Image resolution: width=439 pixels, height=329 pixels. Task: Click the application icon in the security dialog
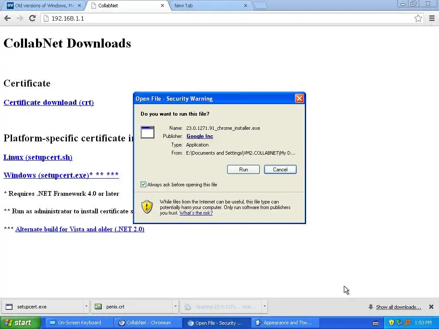click(x=147, y=132)
